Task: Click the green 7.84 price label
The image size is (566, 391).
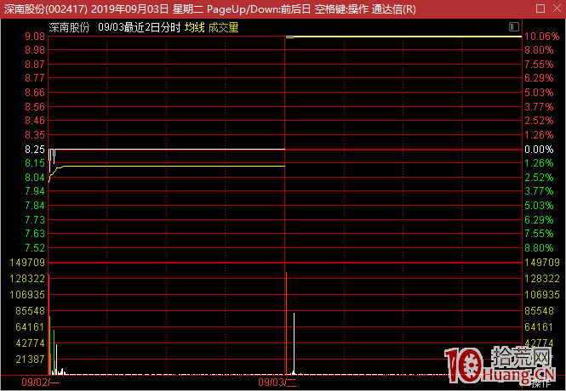Action: point(35,206)
